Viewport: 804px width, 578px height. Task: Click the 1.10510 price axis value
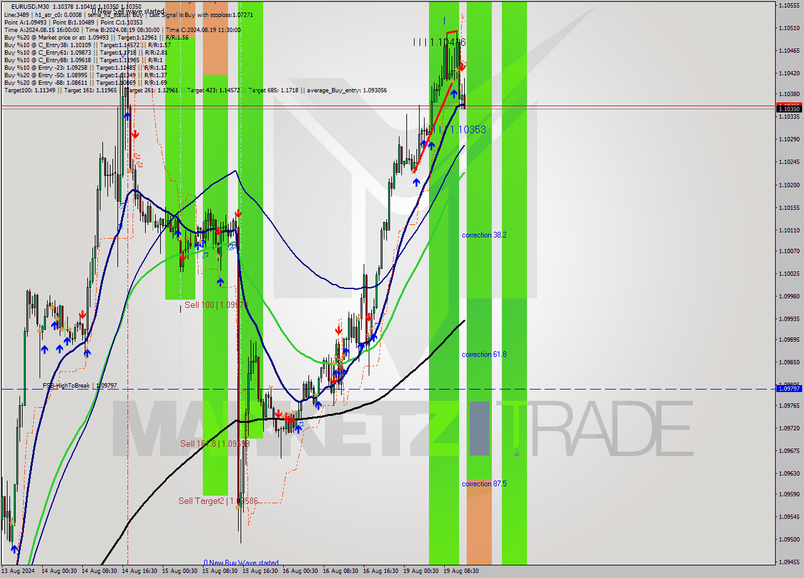tap(790, 28)
